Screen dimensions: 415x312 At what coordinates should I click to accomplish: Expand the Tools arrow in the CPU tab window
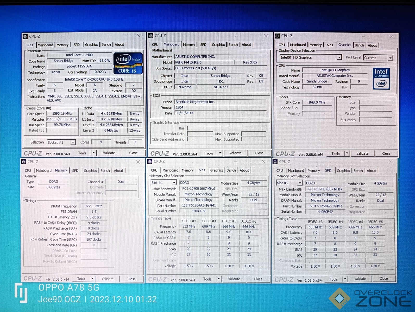pos(94,153)
